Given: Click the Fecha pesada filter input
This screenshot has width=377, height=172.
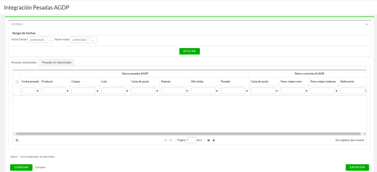Looking at the screenshot, I should pos(29,91).
